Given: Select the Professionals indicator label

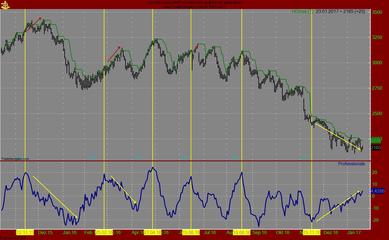Looking at the screenshot, I should (x=351, y=164).
